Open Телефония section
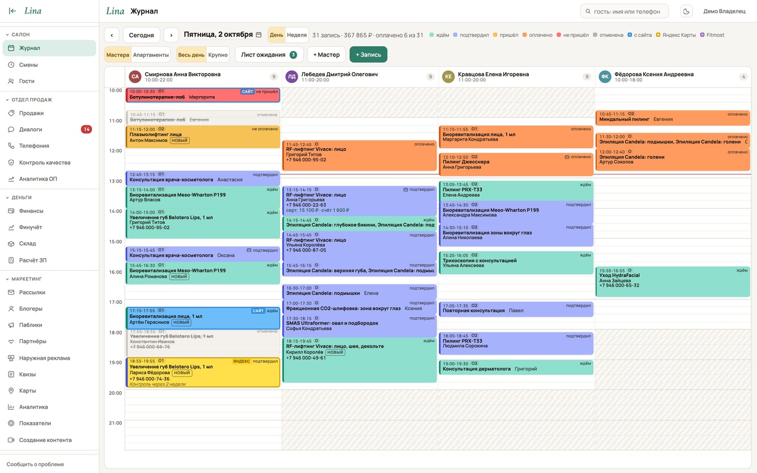Image resolution: width=757 pixels, height=473 pixels. 49,146
